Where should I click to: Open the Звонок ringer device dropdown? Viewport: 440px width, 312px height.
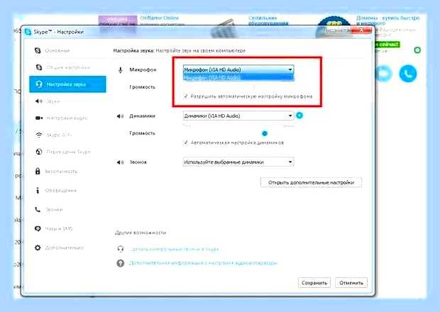(238, 162)
